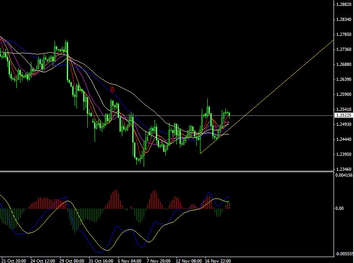Image resolution: width=354 pixels, height=263 pixels.
Task: Click the 12 Nov 08:00 time label
Action: coord(189,261)
